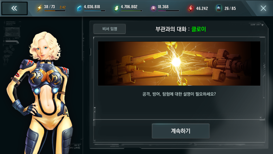Tap the red card currency icon

191,8
